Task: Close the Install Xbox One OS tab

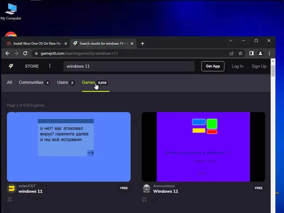Action: coord(66,44)
